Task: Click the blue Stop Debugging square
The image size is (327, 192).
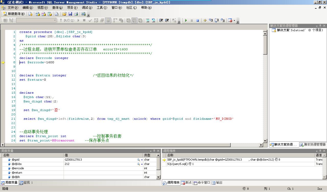Action: [x=197, y=20]
